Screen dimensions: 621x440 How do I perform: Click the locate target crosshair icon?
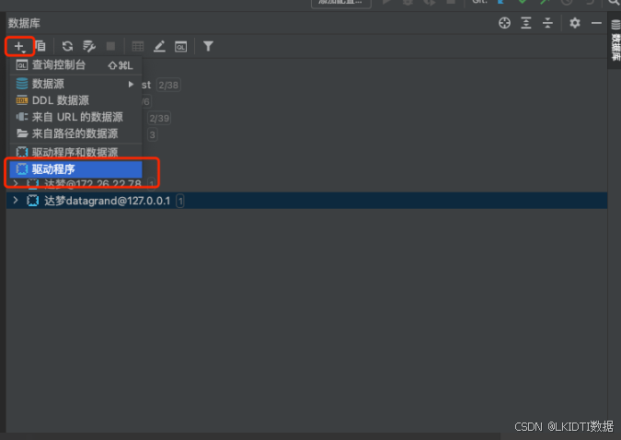click(x=504, y=23)
